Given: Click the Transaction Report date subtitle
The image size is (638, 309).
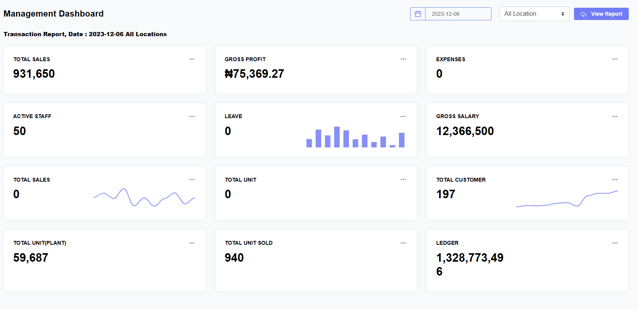Looking at the screenshot, I should (x=85, y=34).
